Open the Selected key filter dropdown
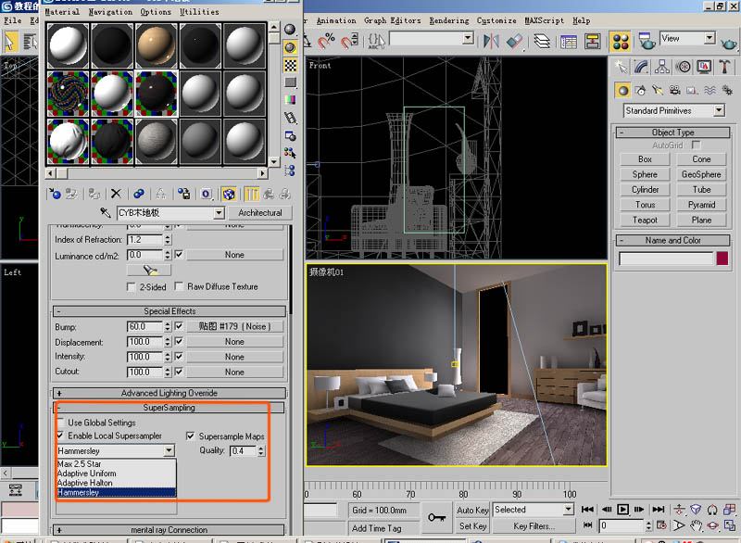Viewport: 741px width, 543px height. pos(568,510)
